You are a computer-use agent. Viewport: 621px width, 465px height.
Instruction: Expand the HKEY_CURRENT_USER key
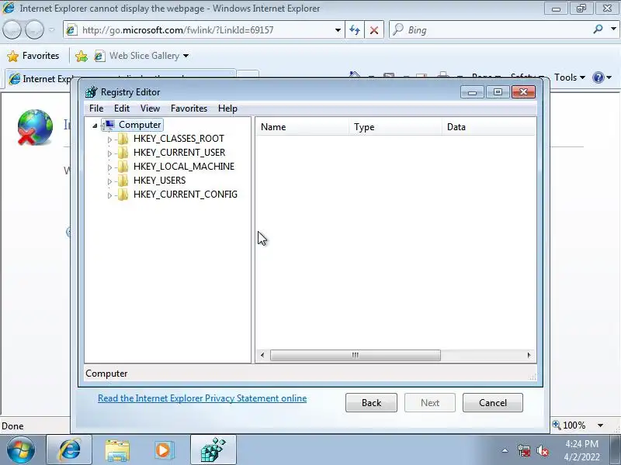coord(109,153)
